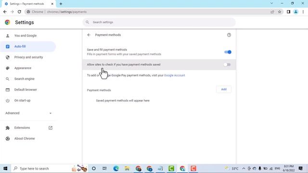Open the Google Account link

click(174, 75)
